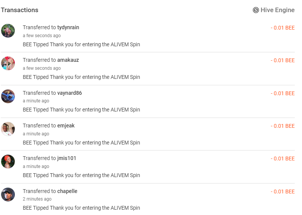Click the Hive Engine gear icon
The image size is (302, 215).
[x=256, y=10]
